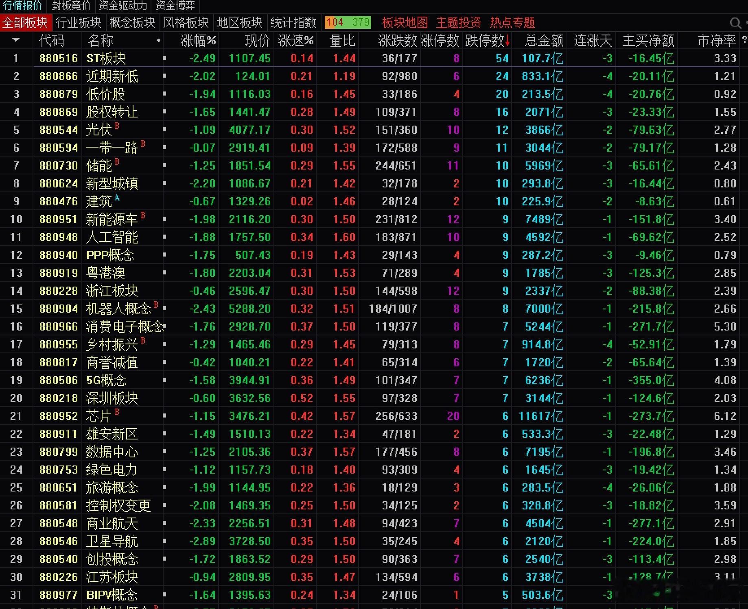Sort by 总金额 column header

544,40
